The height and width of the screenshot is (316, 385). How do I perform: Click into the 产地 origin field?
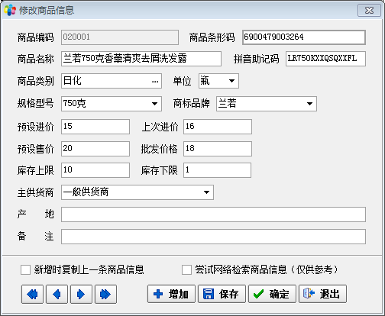click(213, 214)
